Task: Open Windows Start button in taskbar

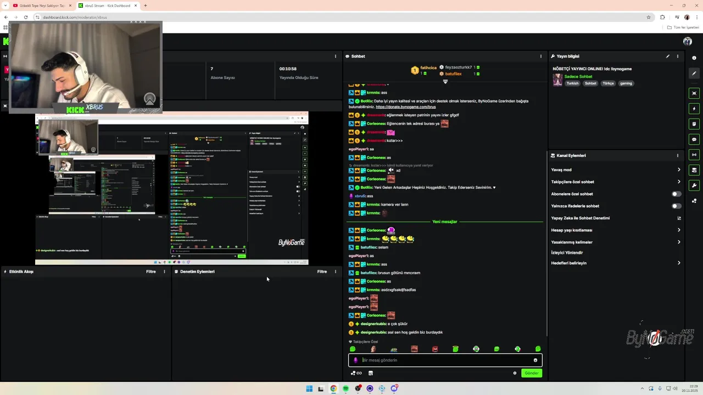Action: (x=309, y=388)
